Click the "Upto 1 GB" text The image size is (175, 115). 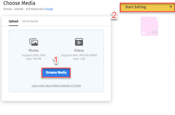tap(79, 59)
